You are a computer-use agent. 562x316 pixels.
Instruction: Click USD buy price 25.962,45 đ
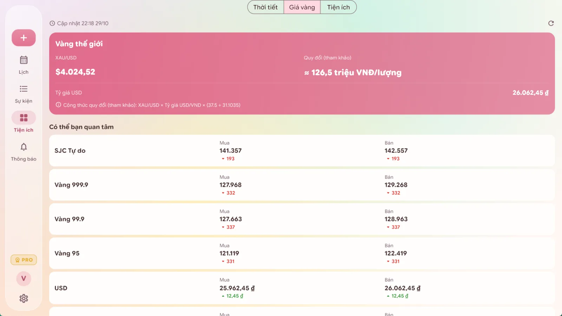(x=237, y=288)
